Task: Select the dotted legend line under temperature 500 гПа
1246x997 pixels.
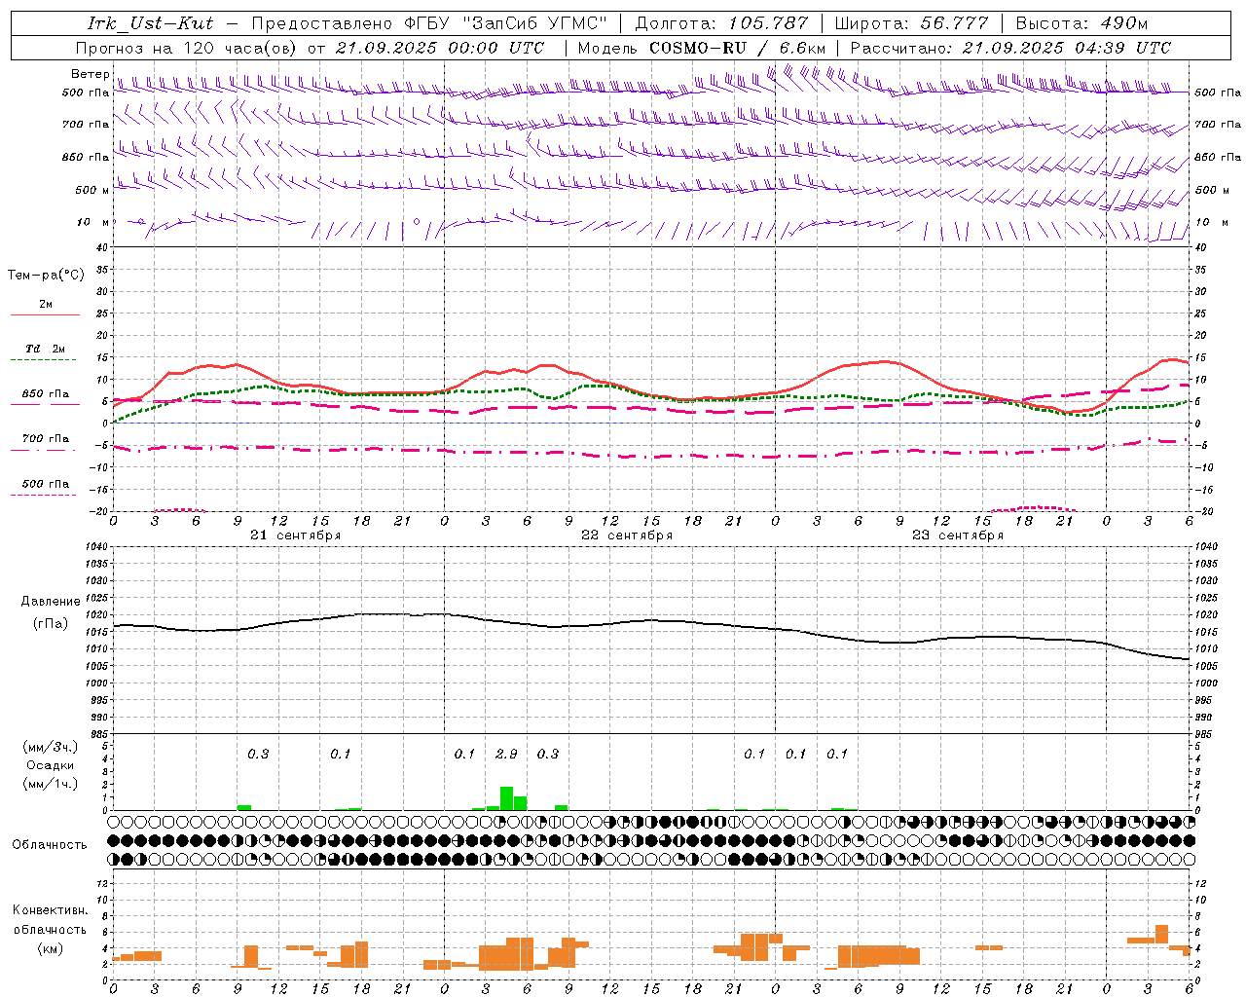Action: click(x=44, y=495)
